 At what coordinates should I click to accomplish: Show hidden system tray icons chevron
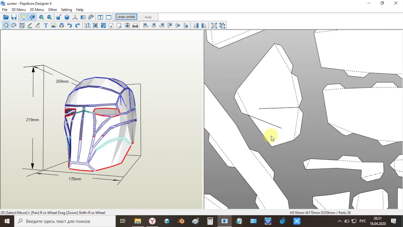(x=339, y=221)
